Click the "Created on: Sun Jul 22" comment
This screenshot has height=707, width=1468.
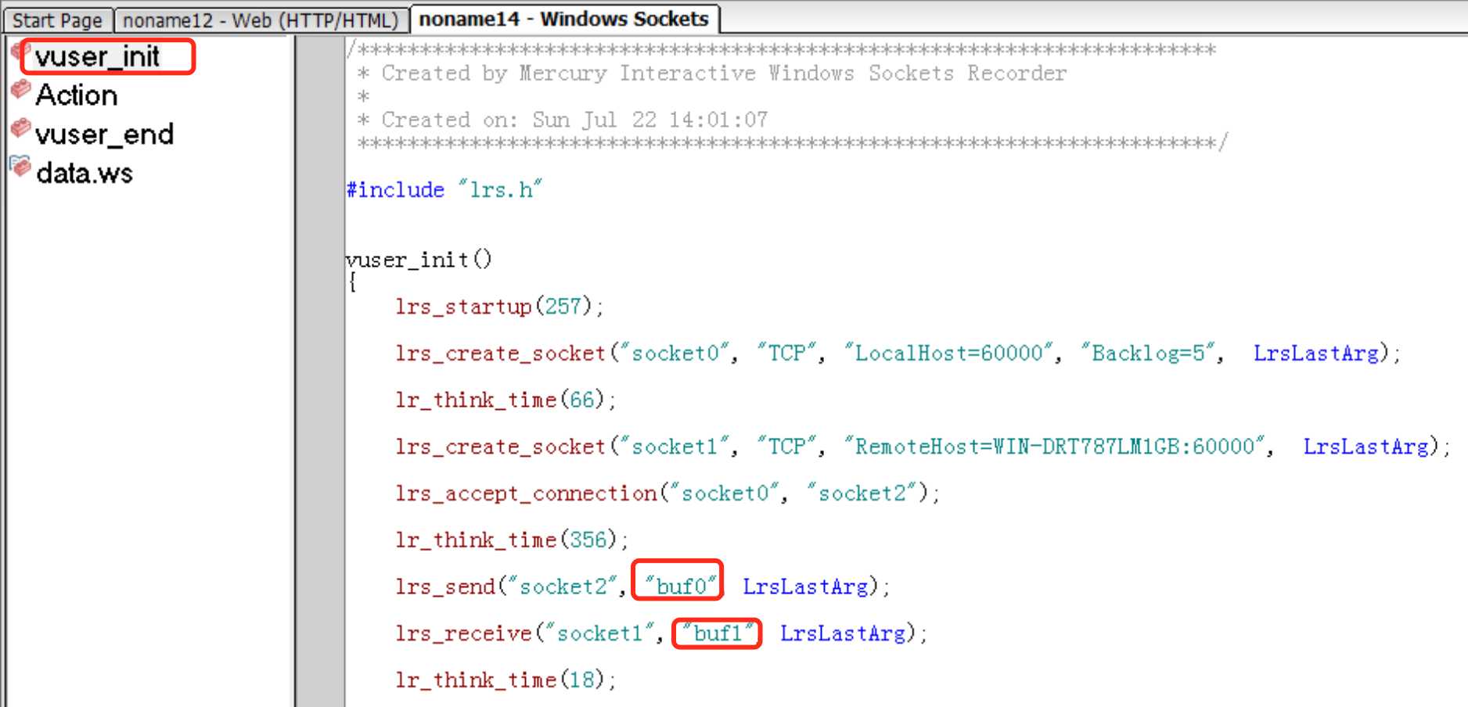tap(563, 120)
